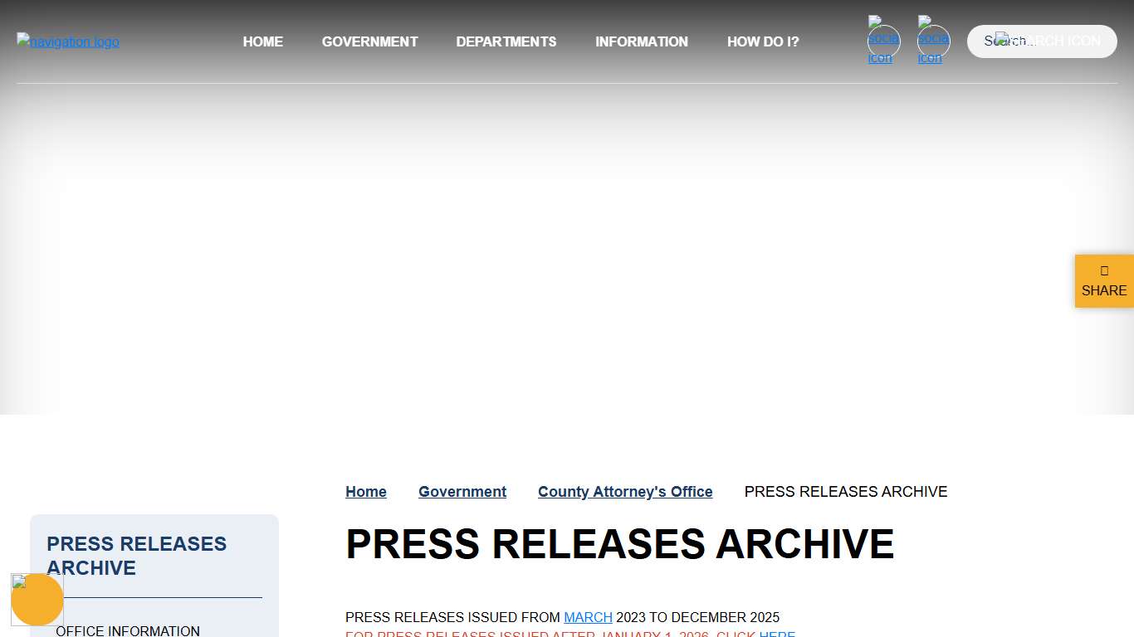The height and width of the screenshot is (637, 1134).
Task: Click the sidebar PRESS RELEASES ARCHIVE heading
Action: coord(136,556)
